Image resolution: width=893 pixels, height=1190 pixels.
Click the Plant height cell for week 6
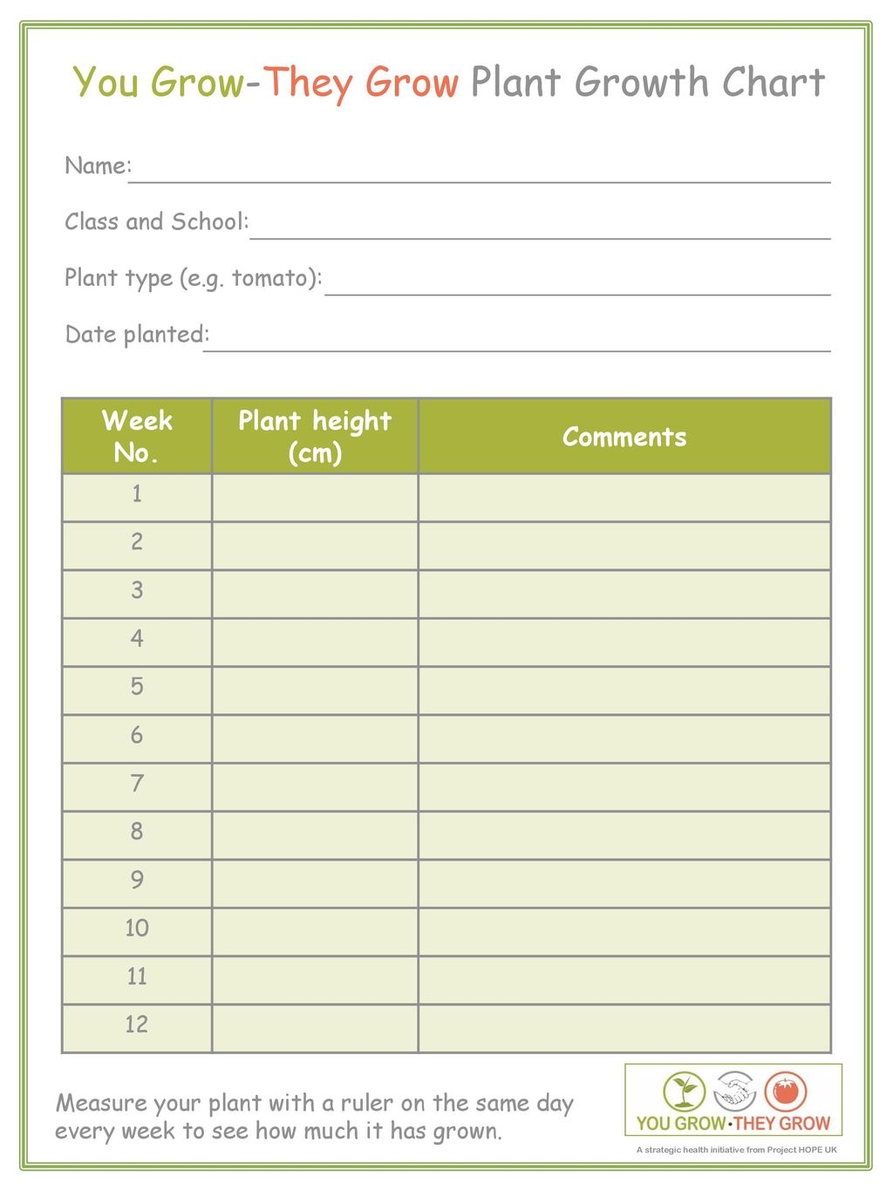click(x=315, y=738)
